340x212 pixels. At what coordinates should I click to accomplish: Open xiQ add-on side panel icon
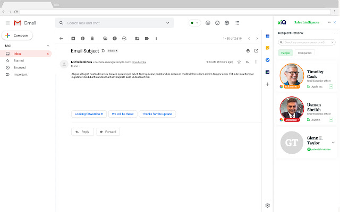268,72
